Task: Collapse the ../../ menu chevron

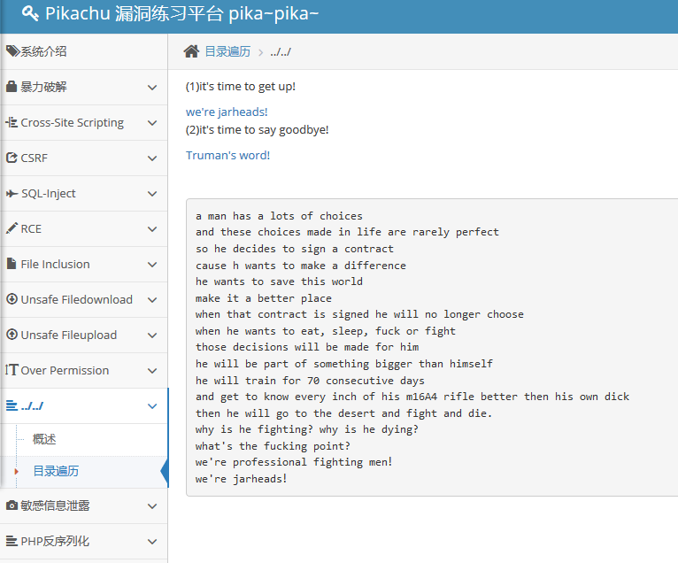Action: 152,406
